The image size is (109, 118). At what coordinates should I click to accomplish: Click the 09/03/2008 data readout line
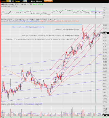coord(29,19)
